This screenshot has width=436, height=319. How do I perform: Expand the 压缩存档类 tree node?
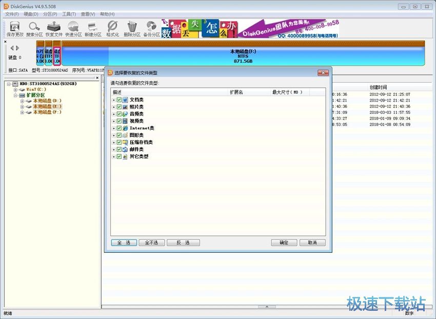coord(114,143)
